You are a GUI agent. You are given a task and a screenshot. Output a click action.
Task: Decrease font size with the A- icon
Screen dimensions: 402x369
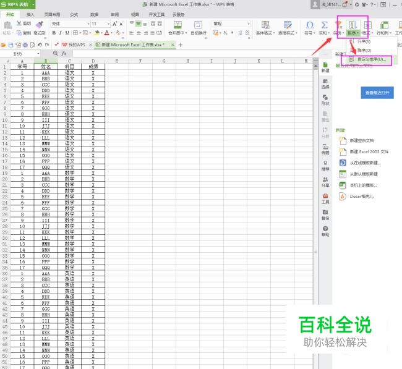tap(121, 24)
